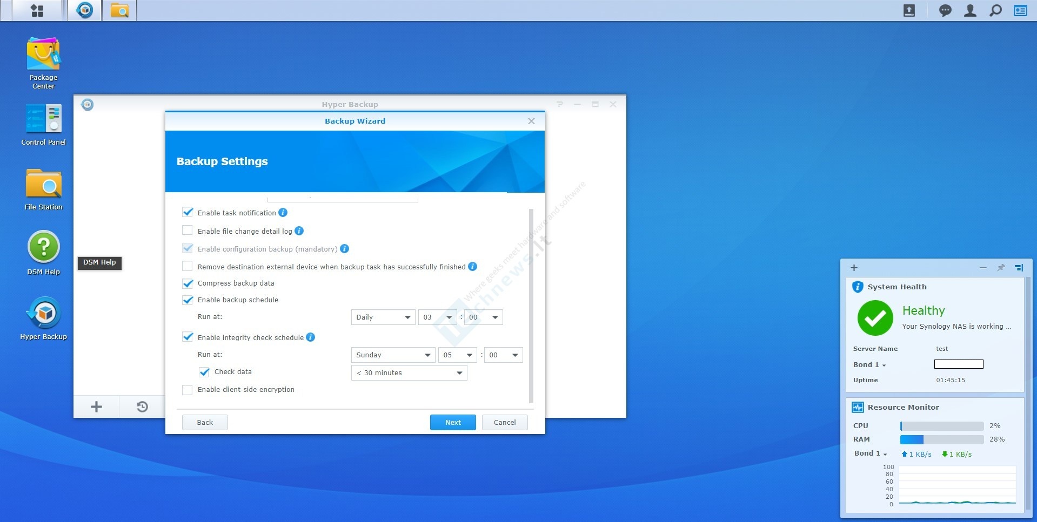Viewport: 1037px width, 522px height.
Task: Uncheck the Check data option
Action: (204, 372)
